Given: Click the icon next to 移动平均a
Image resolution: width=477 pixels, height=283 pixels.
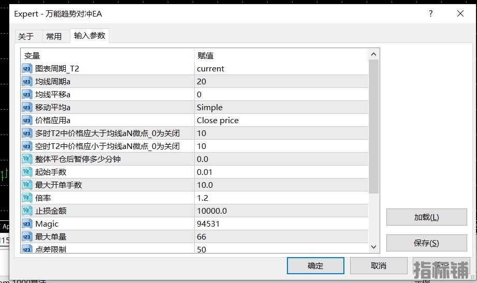Looking at the screenshot, I should click(27, 108).
